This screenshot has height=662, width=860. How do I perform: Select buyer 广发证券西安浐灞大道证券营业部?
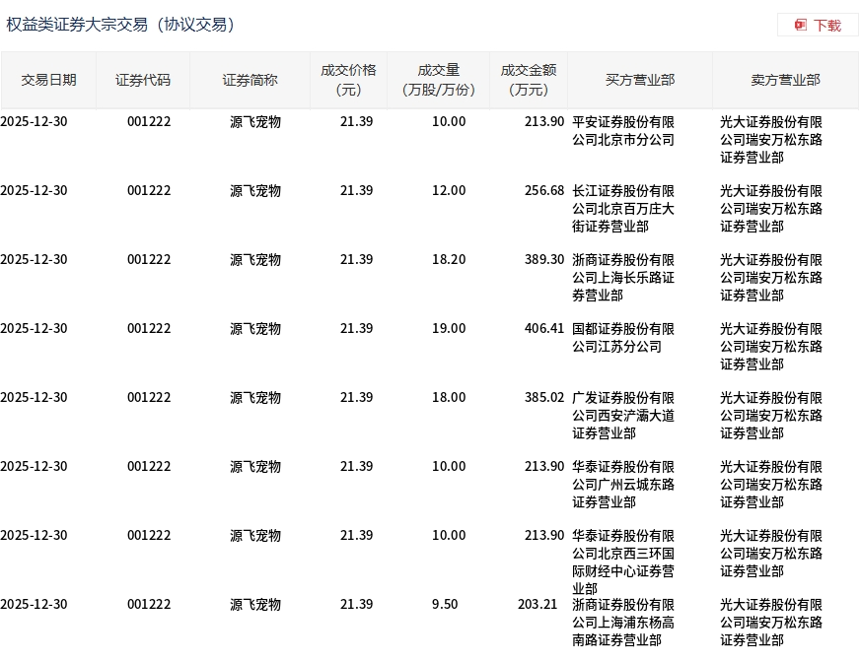click(623, 416)
